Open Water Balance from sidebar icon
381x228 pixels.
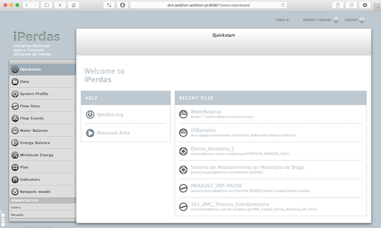(x=15, y=130)
